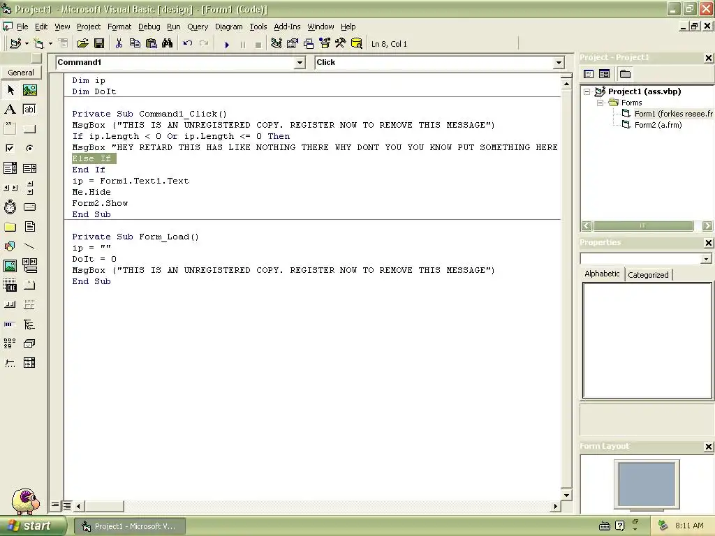Select the Shape control tool
The image size is (715, 536).
click(x=10, y=246)
